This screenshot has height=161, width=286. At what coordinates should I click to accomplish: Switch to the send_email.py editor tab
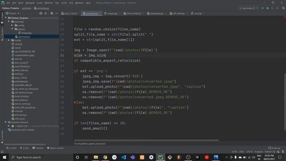pyautogui.click(x=134, y=13)
